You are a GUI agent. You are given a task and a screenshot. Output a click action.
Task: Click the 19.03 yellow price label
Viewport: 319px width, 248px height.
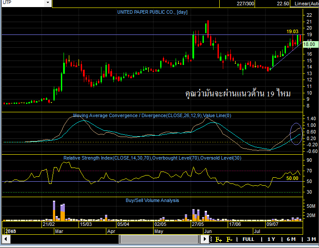(293, 31)
